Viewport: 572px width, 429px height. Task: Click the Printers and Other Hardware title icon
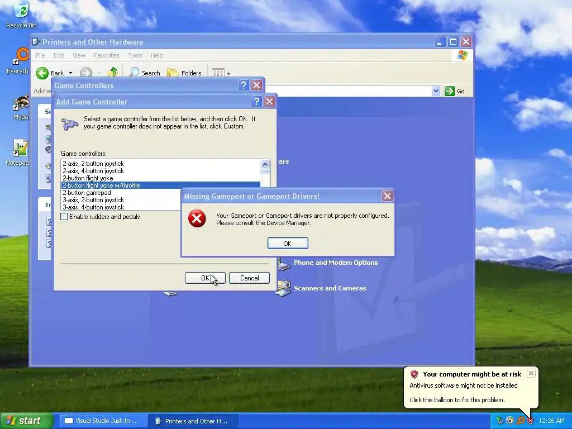36,41
